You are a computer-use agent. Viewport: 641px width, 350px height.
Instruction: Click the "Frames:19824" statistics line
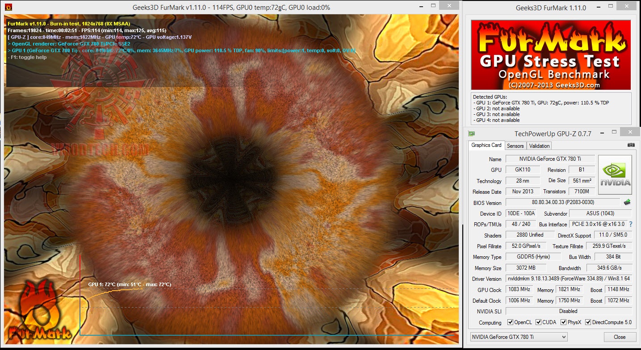[x=87, y=30]
